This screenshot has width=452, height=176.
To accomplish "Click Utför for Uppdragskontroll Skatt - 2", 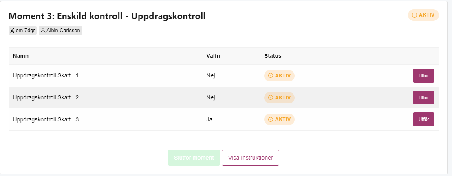I will click(423, 98).
